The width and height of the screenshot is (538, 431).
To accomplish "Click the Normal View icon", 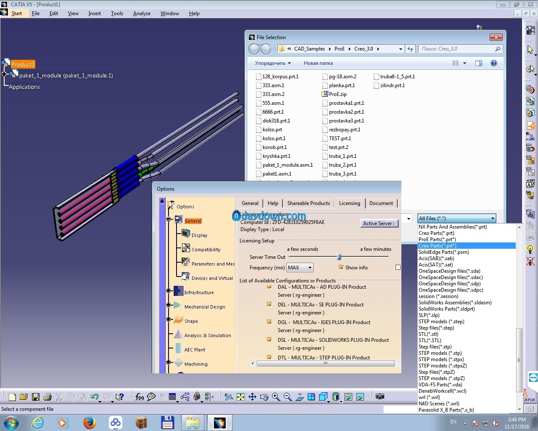I will (x=300, y=397).
